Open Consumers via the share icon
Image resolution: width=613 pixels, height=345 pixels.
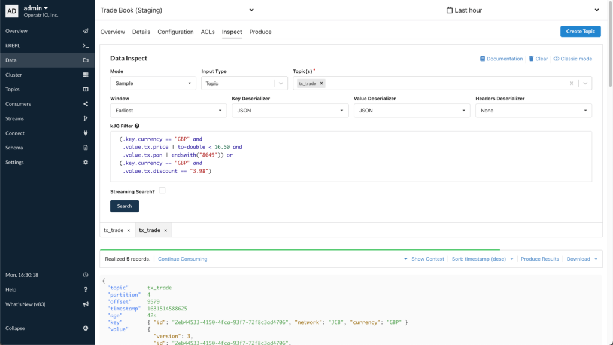pyautogui.click(x=85, y=103)
